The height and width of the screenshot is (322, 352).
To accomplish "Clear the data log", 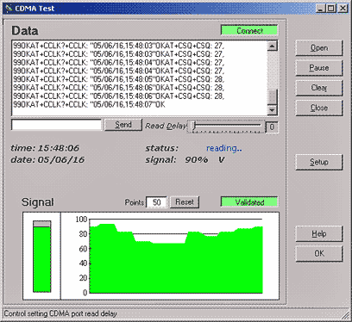I will pyautogui.click(x=319, y=88).
